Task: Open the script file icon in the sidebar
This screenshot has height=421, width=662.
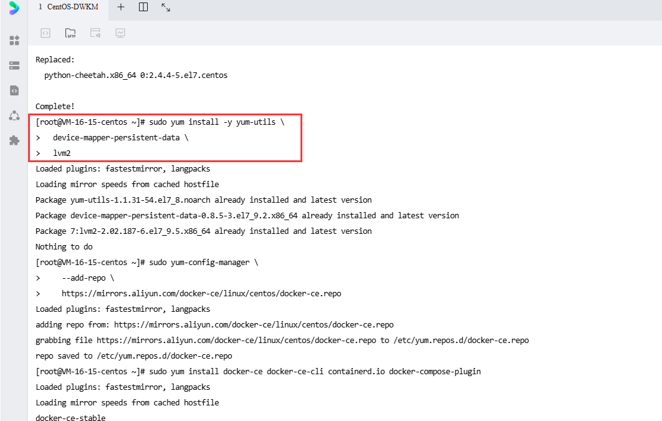Action: 14,90
